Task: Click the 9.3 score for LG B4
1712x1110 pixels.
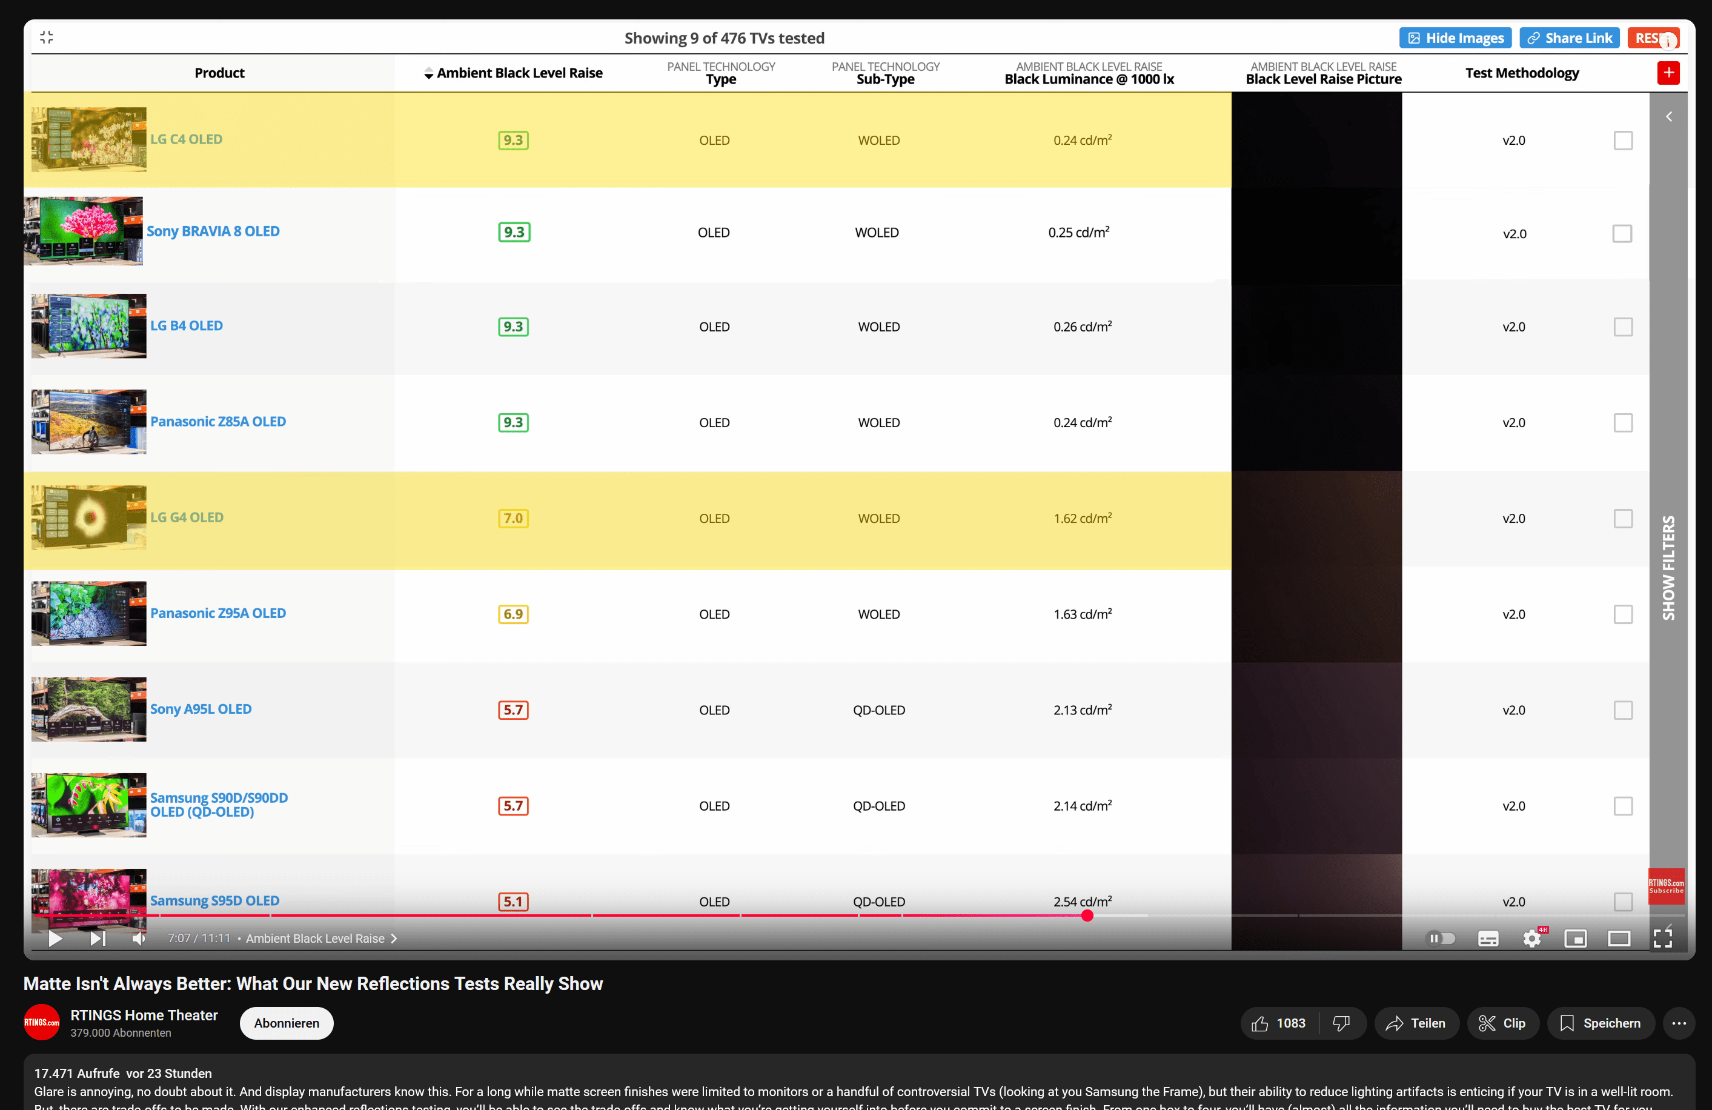Action: (513, 327)
